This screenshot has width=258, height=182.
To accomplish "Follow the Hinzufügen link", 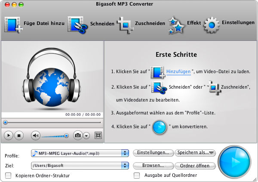I will [178, 72].
